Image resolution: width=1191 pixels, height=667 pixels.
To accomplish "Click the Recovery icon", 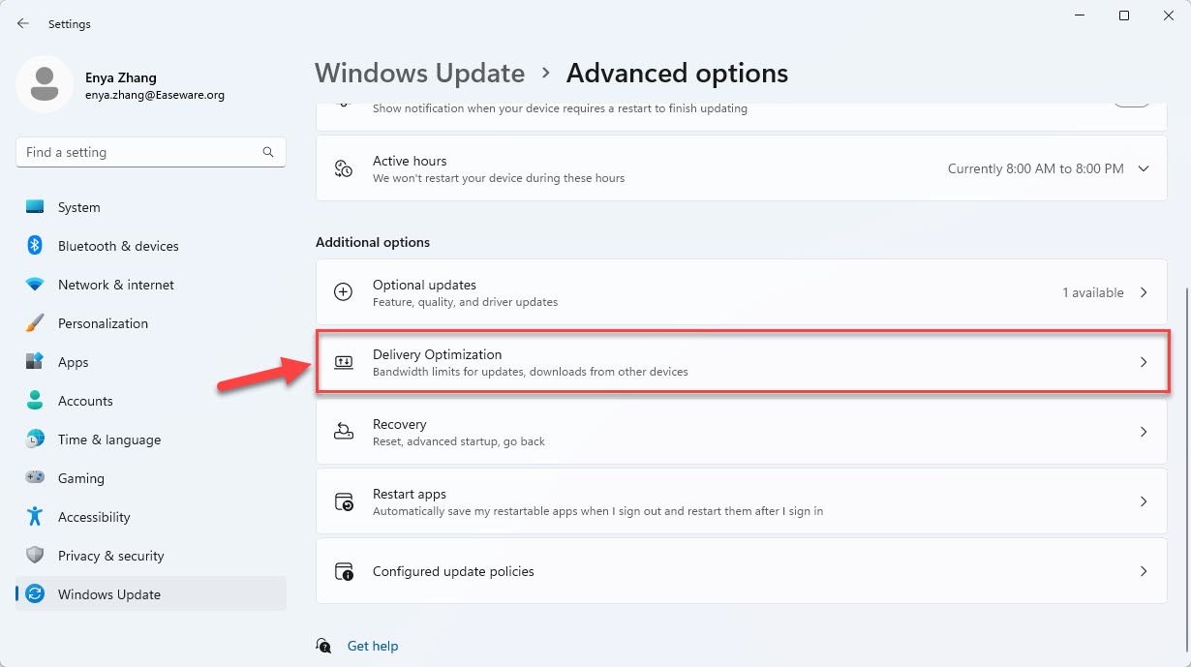I will pos(344,432).
